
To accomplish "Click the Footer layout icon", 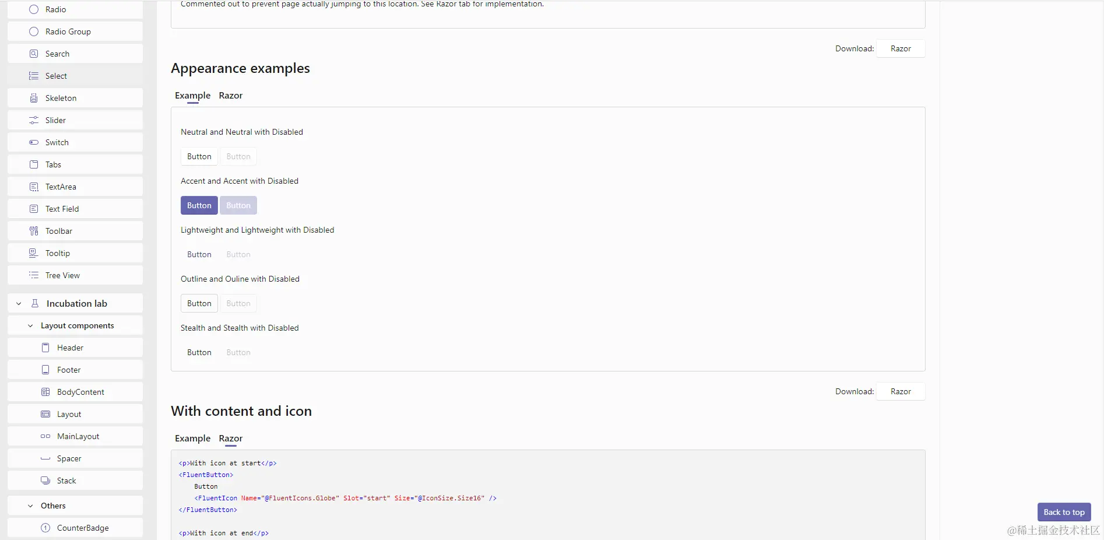I will point(45,370).
